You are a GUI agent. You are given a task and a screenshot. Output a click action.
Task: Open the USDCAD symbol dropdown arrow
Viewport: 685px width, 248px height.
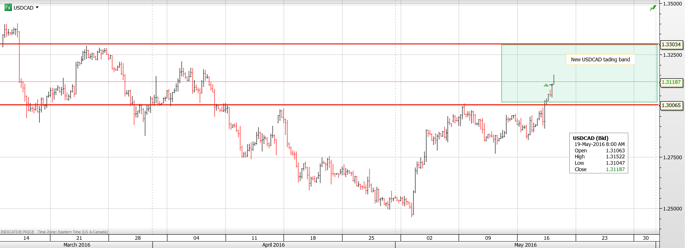coord(37,8)
